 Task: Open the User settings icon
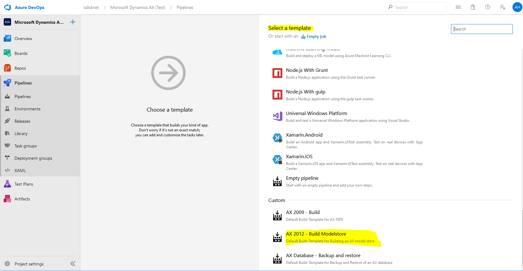click(x=503, y=7)
